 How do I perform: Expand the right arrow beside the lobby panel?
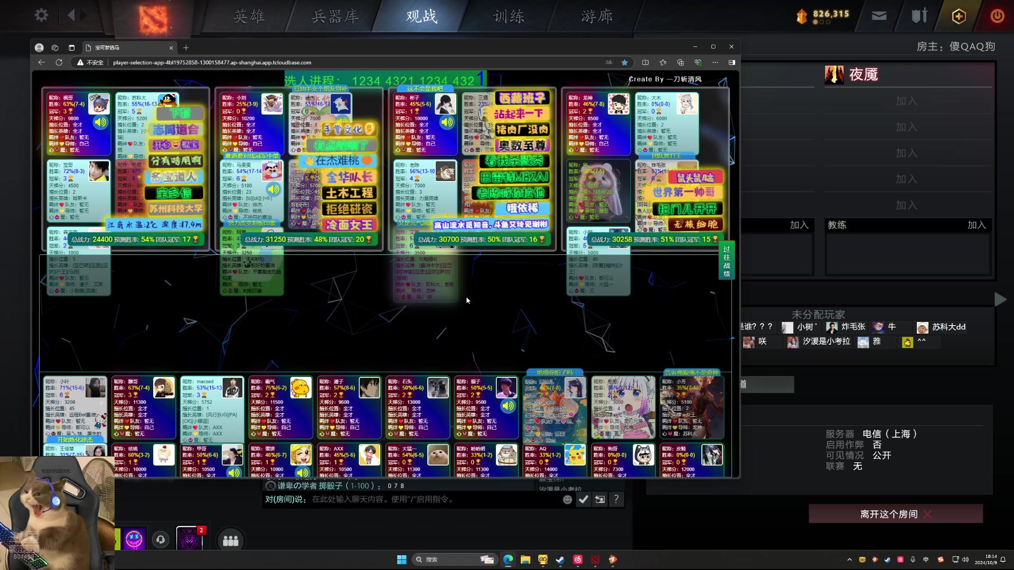pyautogui.click(x=1000, y=299)
